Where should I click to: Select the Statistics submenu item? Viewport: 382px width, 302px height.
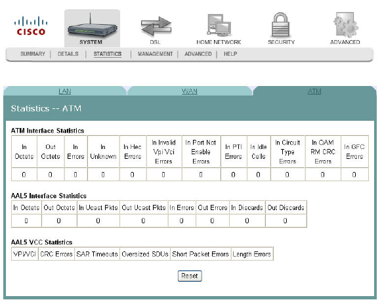(108, 54)
